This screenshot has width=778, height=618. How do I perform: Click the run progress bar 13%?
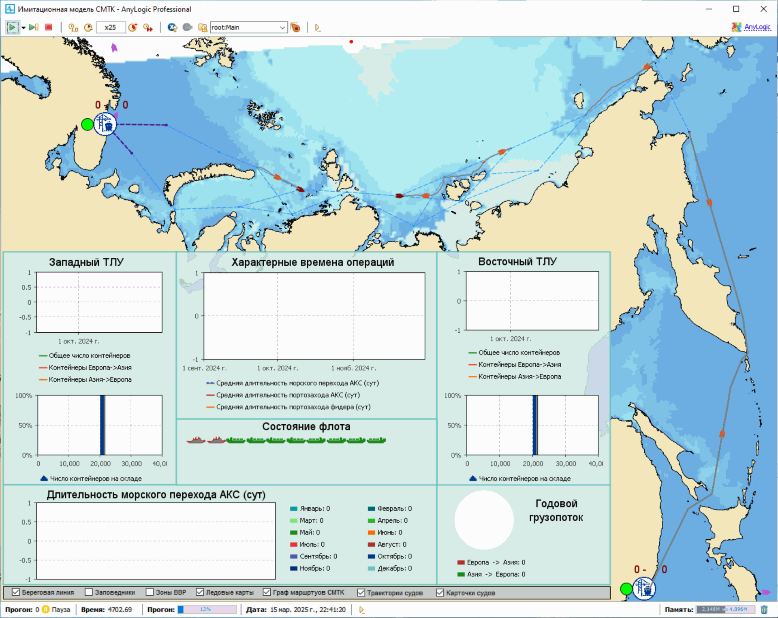(207, 609)
